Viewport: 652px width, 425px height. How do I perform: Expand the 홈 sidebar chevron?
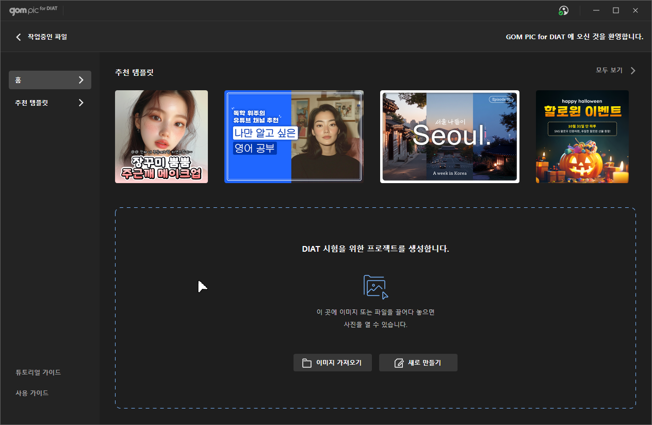(x=81, y=80)
